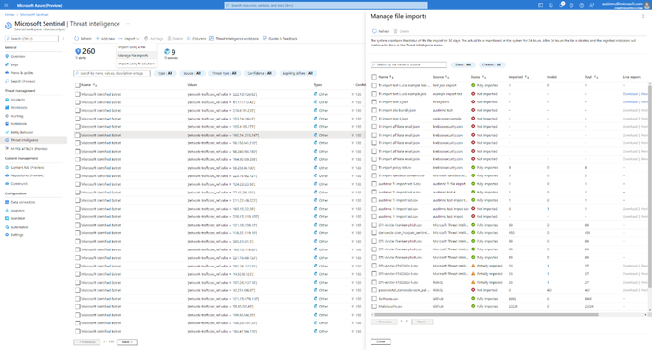The height and width of the screenshot is (350, 652).
Task: Click Delete in Threat intelligence toolbar
Action: point(175,38)
